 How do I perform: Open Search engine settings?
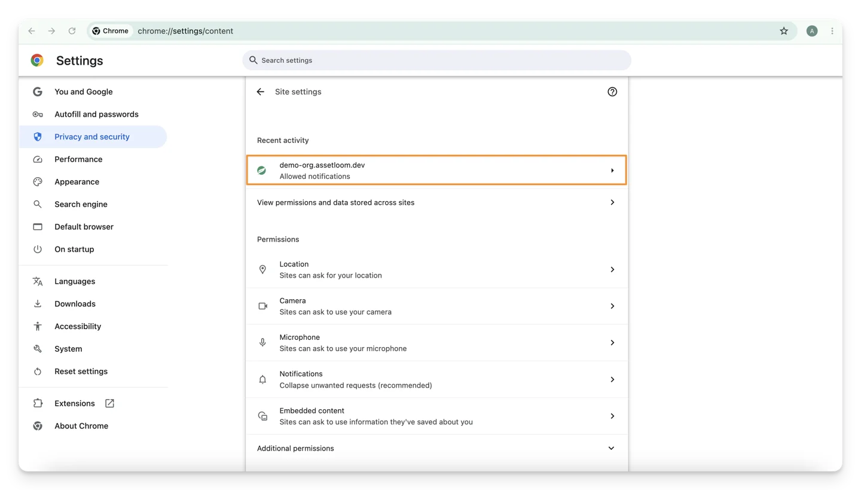coord(93,205)
